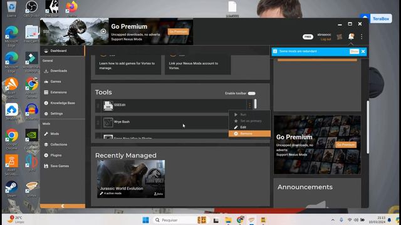
Task: Click the Tools list scrollbar
Action: coord(255,104)
